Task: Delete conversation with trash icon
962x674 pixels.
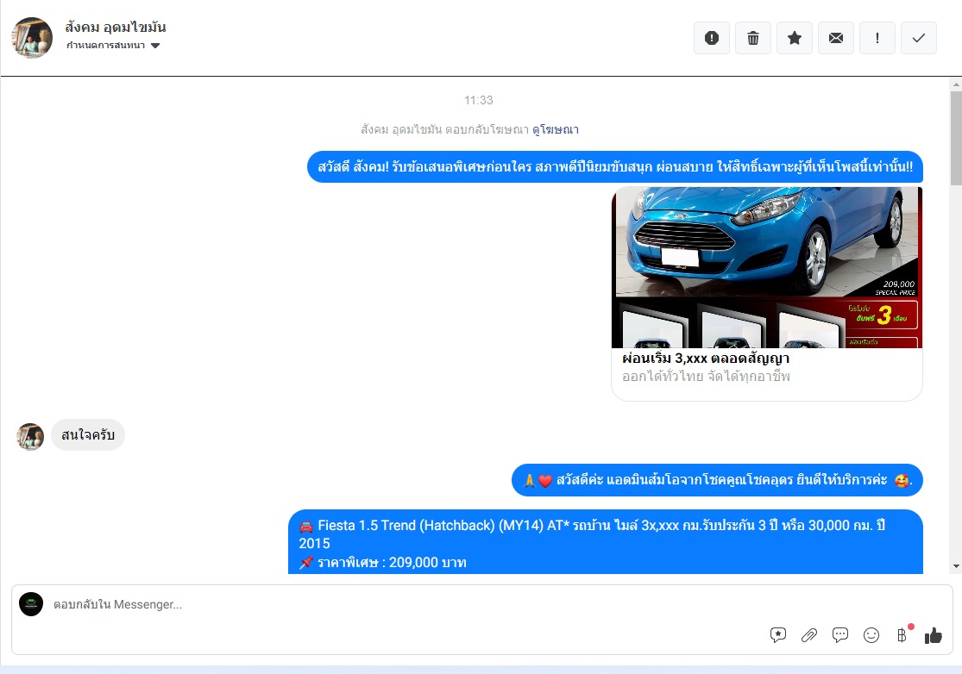Action: [753, 38]
